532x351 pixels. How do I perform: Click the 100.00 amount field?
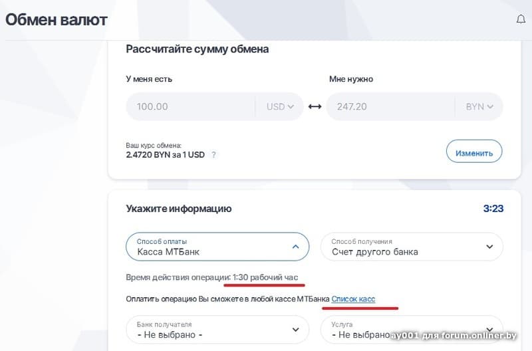[x=190, y=106]
